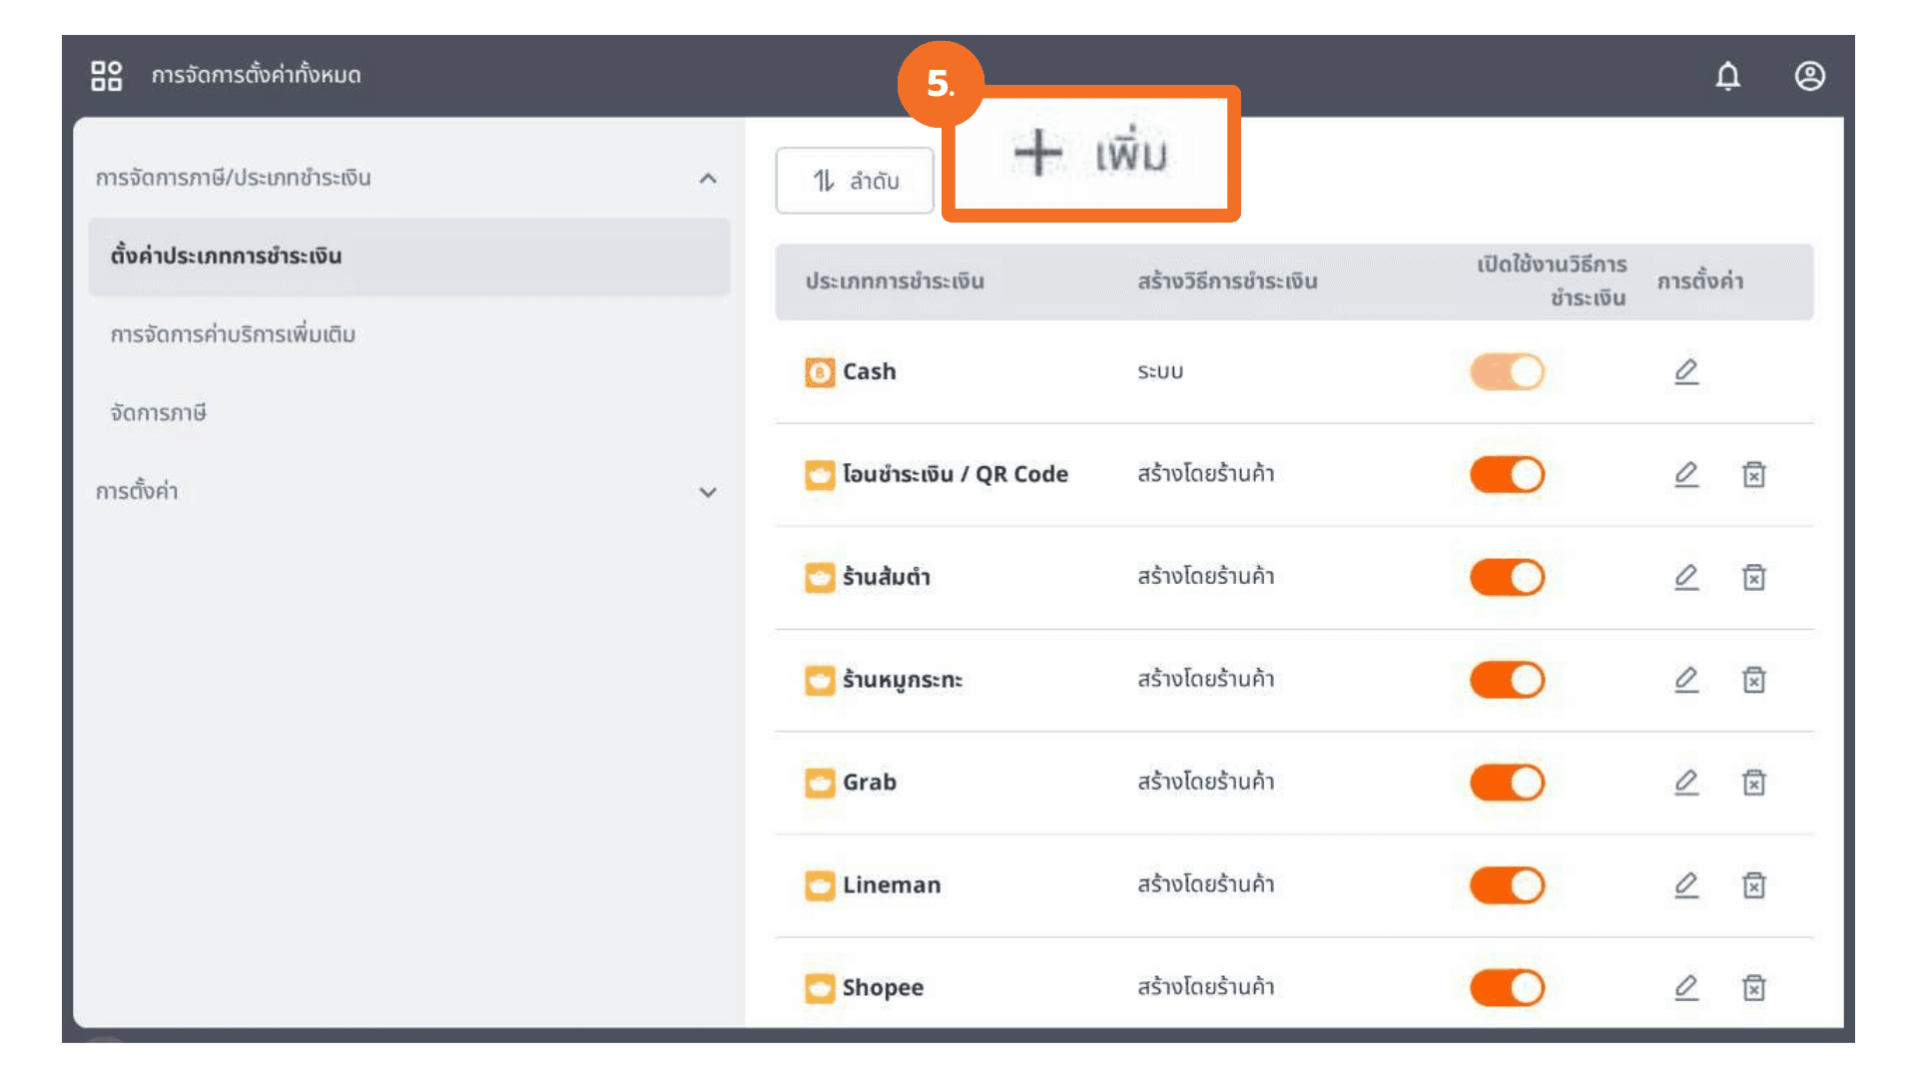Image resolution: width=1917 pixels, height=1078 pixels.
Task: Select จัดการภาษี in the sidebar
Action: tap(158, 412)
